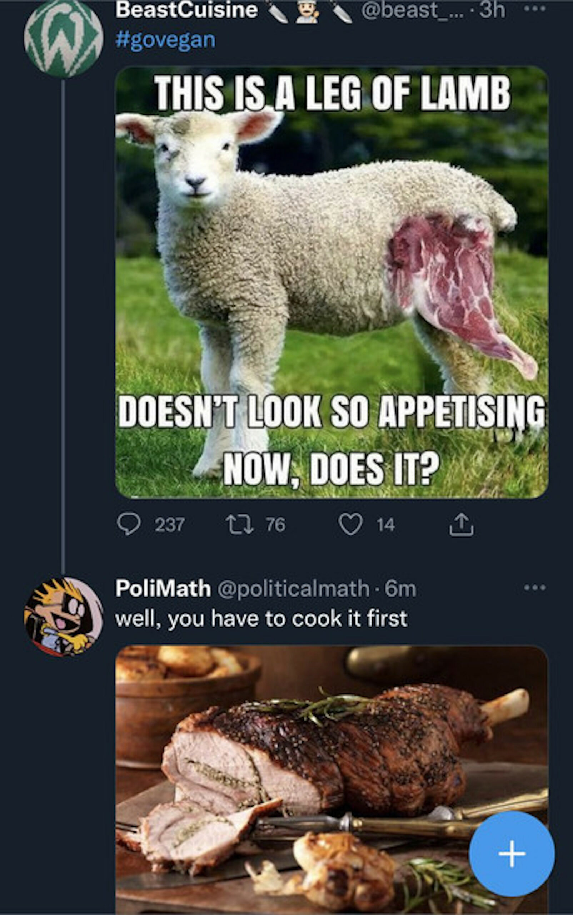Retweet the BeastCuisine lamb meme tweet

click(x=239, y=524)
